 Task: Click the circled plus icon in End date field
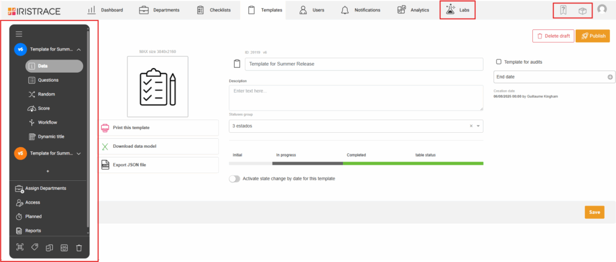pyautogui.click(x=610, y=77)
